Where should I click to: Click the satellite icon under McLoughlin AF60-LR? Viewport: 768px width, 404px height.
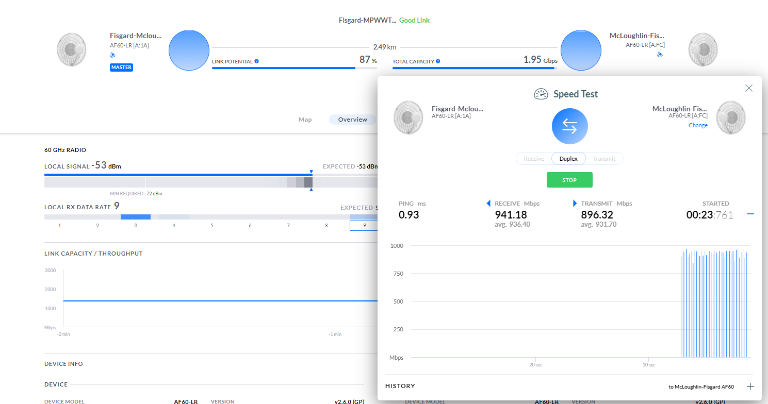(x=660, y=54)
